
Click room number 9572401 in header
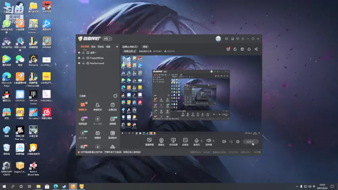click(x=157, y=51)
